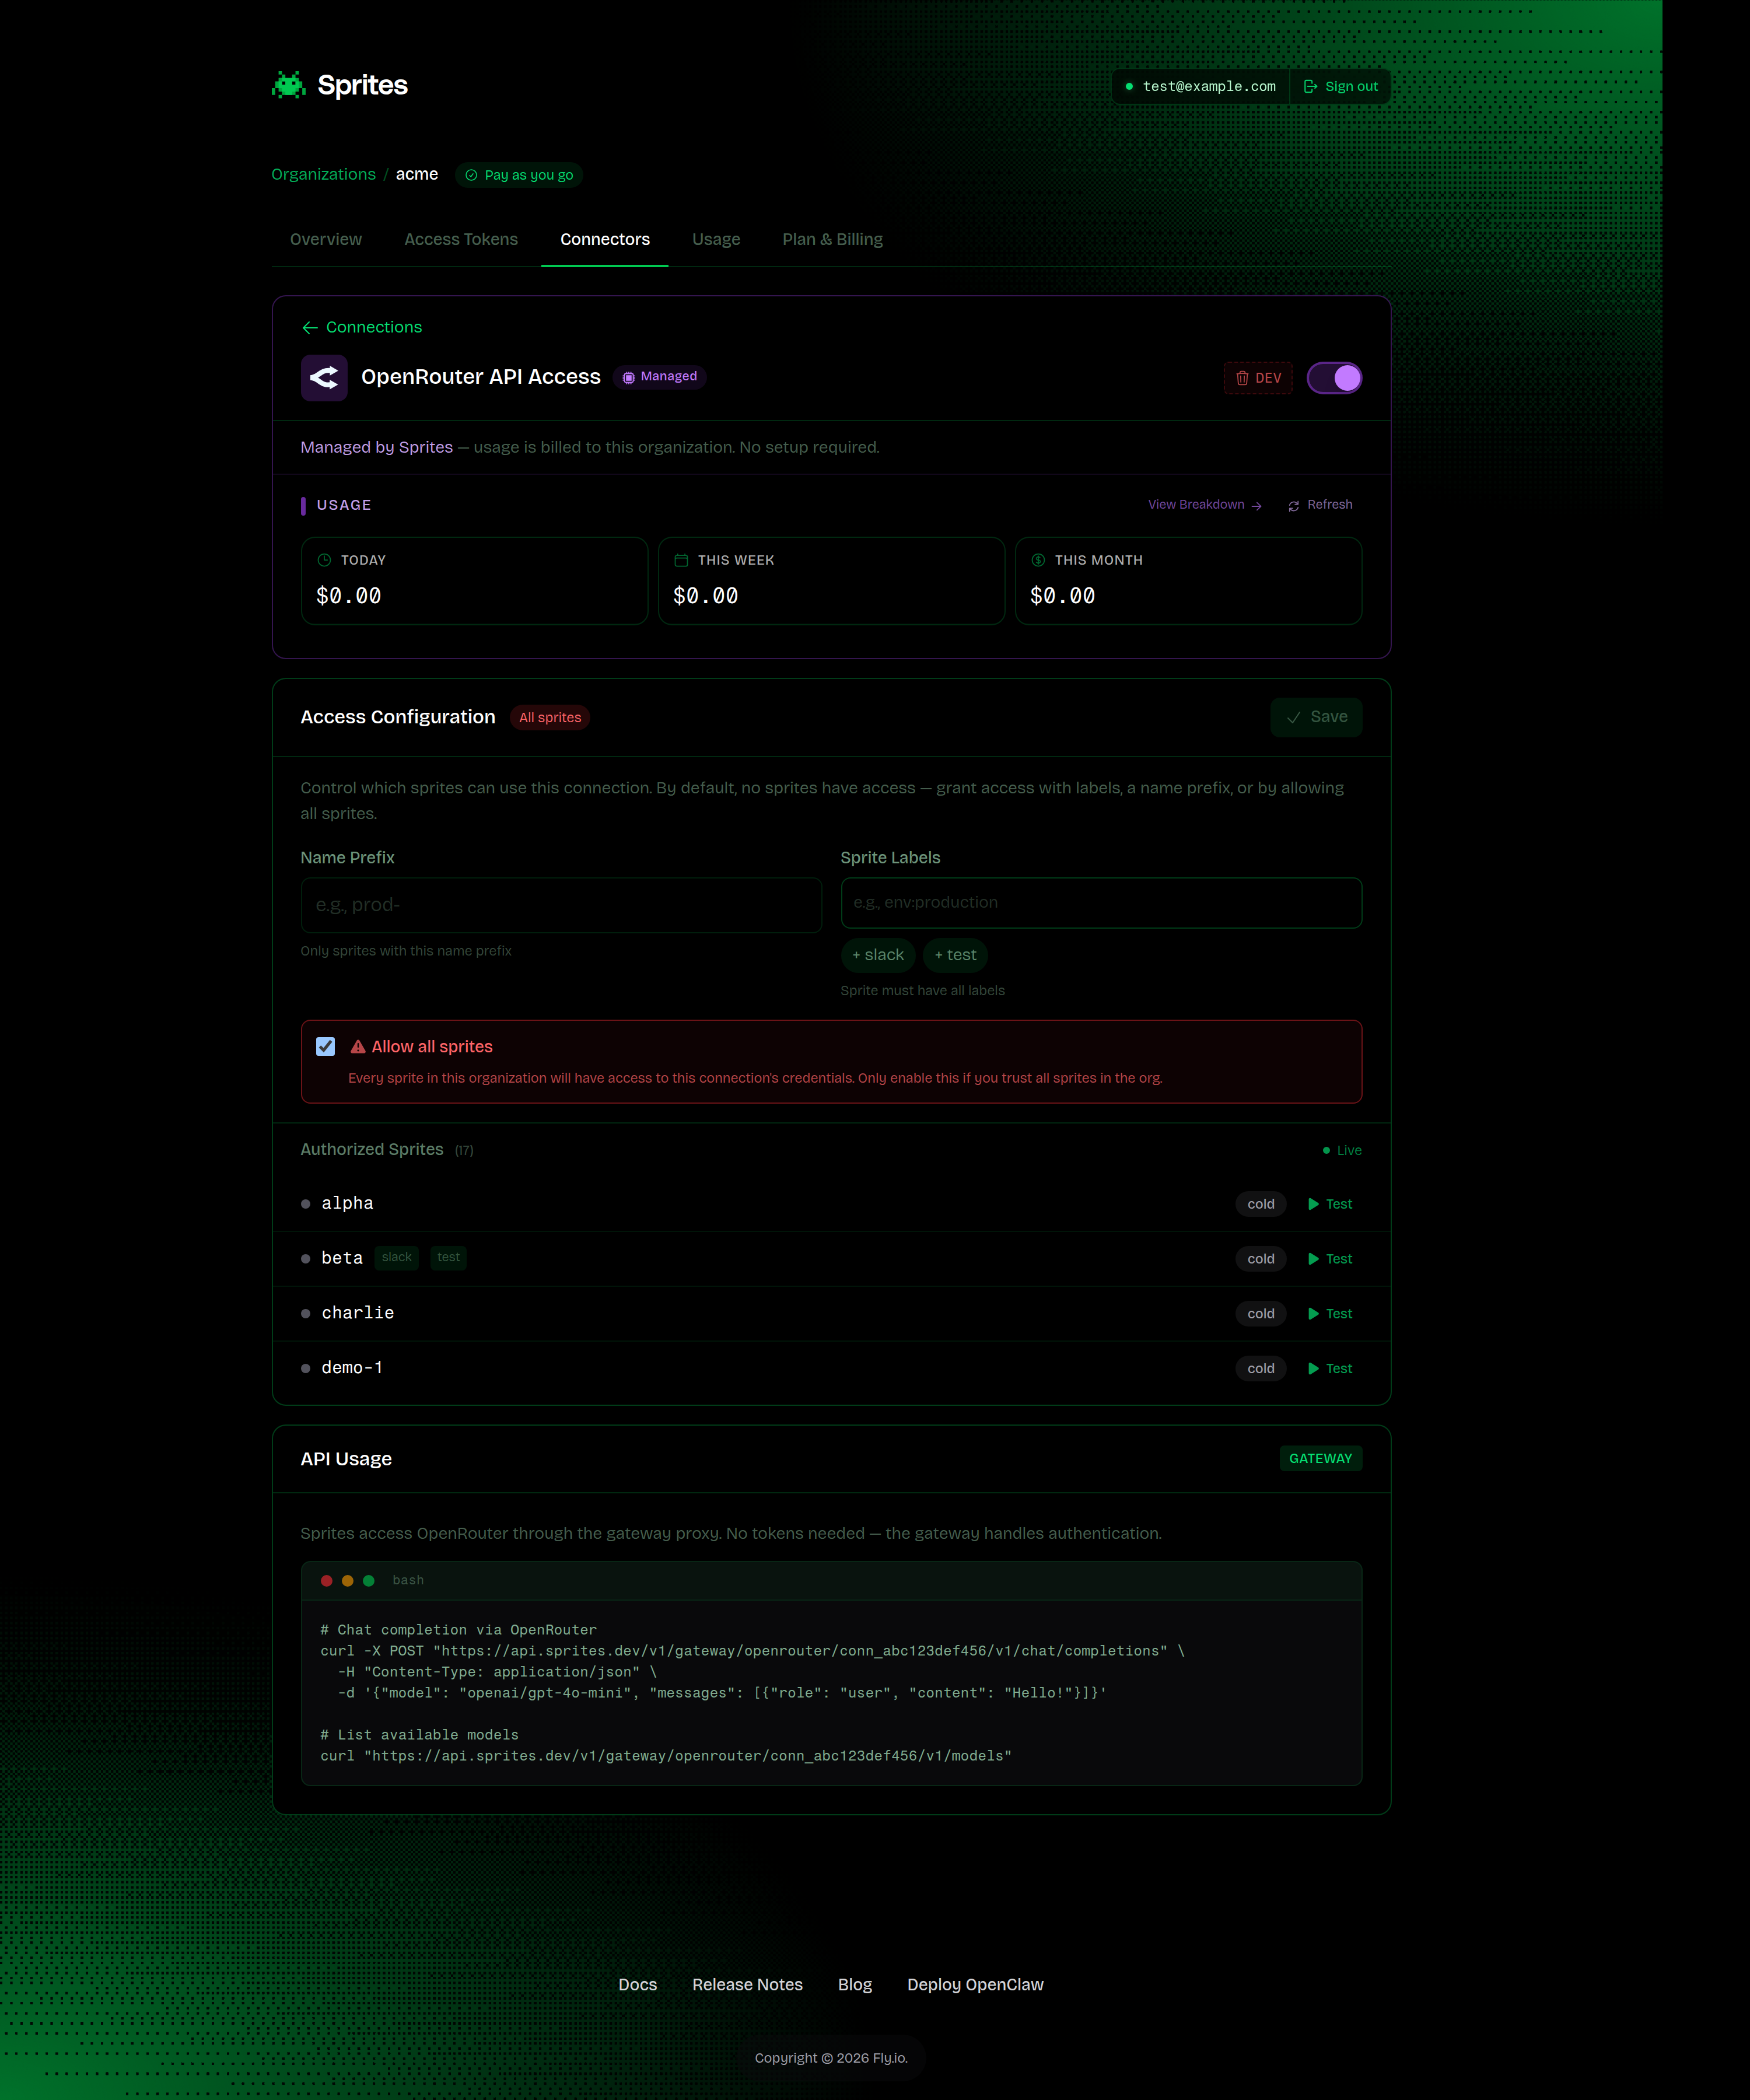Click the cold status in the beta row
This screenshot has width=1750, height=2100.
pyautogui.click(x=1261, y=1259)
